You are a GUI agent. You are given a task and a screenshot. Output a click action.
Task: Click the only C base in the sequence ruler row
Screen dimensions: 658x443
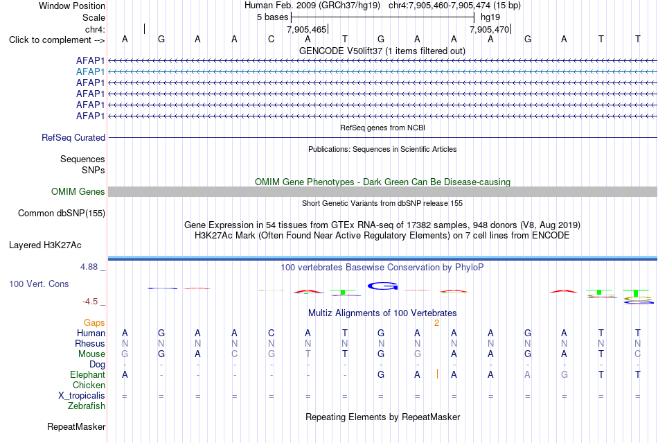click(271, 40)
